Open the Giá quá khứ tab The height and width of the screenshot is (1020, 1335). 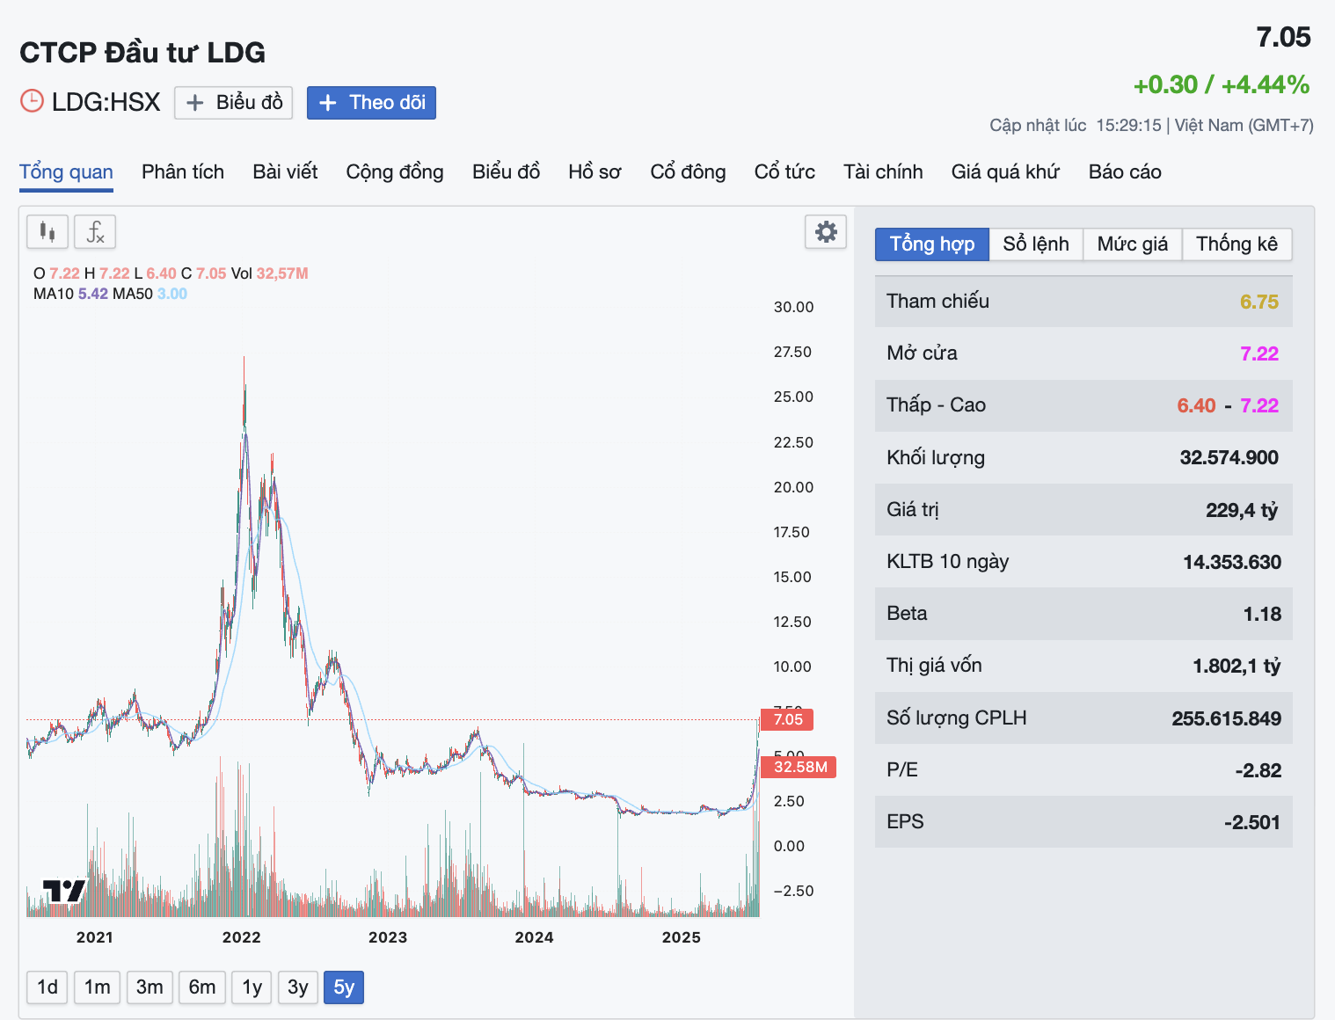click(1005, 171)
